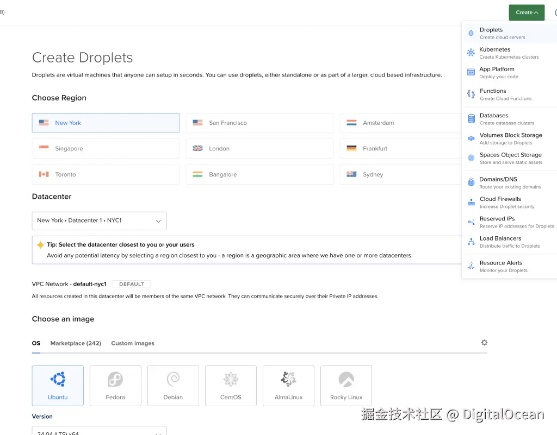Switch to Marketplace (242) tab

point(76,343)
